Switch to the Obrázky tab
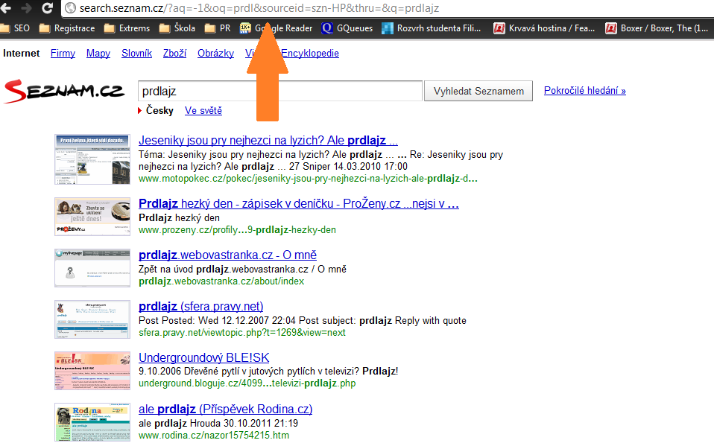Image resolution: width=714 pixels, height=446 pixels. point(216,54)
